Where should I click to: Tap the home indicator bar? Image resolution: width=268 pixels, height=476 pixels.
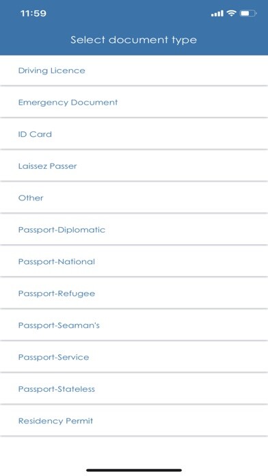134,471
